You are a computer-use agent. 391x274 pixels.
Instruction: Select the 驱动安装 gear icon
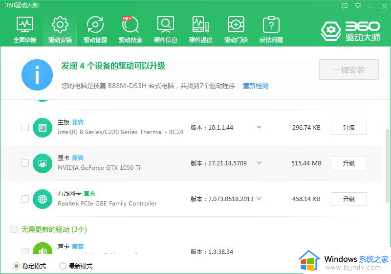pyautogui.click(x=60, y=30)
